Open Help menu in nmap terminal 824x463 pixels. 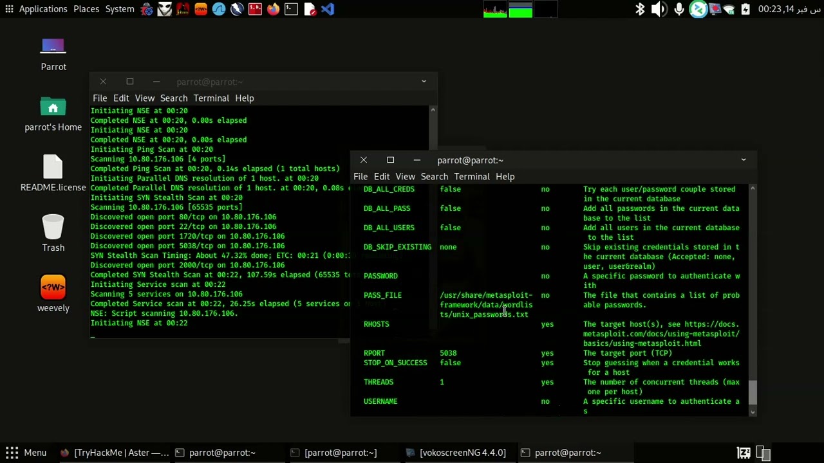(245, 98)
